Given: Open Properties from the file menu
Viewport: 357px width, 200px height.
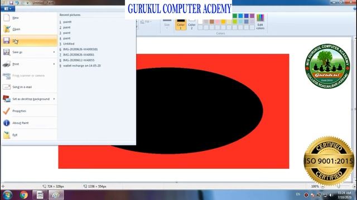Looking at the screenshot, I should pyautogui.click(x=29, y=111).
